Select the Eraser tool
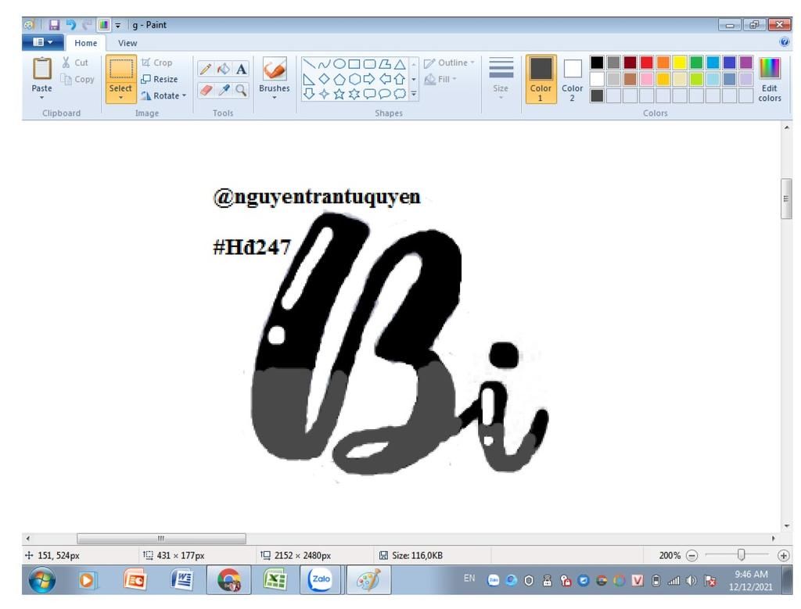Viewport: 801px width, 609px height. pyautogui.click(x=206, y=90)
